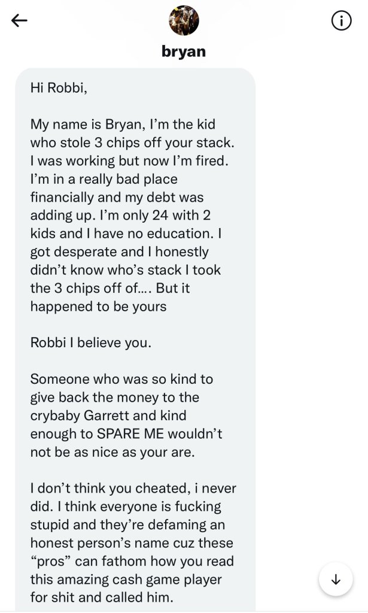This screenshot has width=368, height=613.
Task: Tap the name bryan under the avatar
Action: (184, 51)
